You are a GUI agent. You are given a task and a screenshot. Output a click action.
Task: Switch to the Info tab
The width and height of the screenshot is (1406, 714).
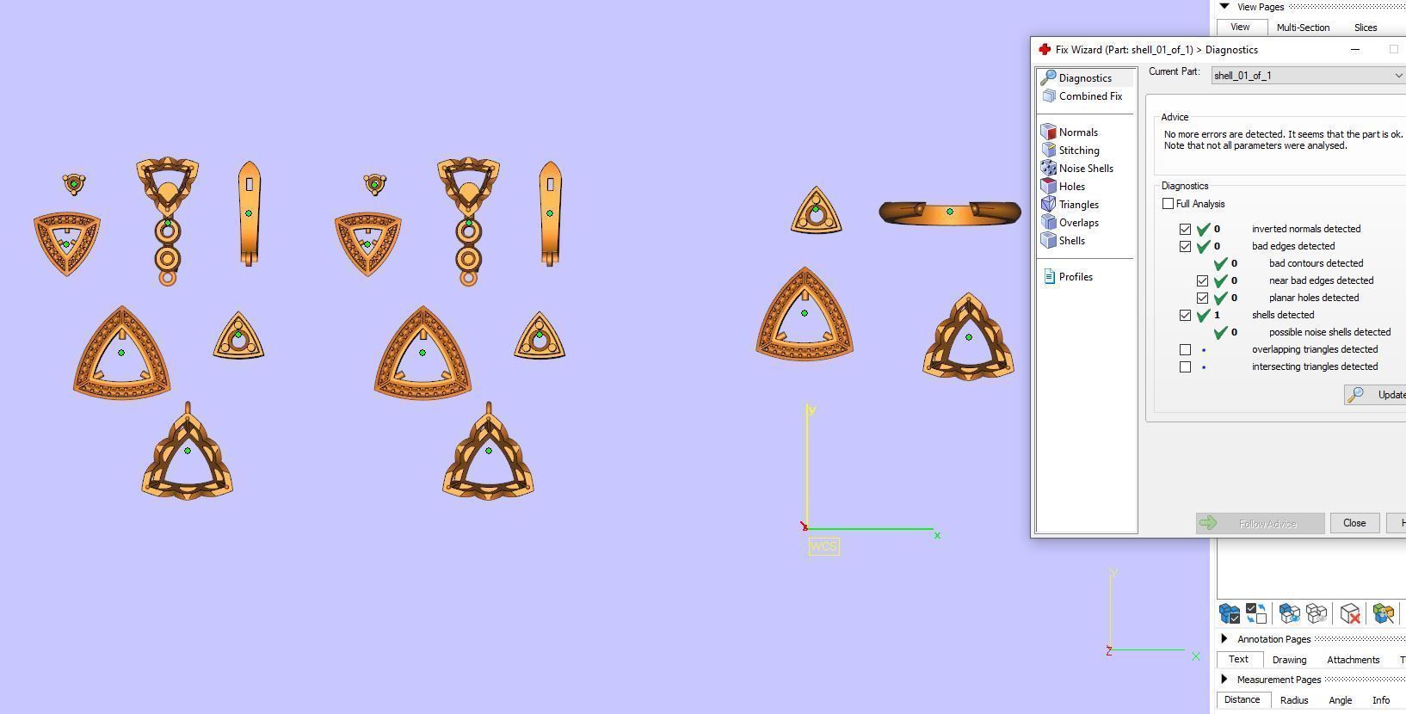point(1380,700)
